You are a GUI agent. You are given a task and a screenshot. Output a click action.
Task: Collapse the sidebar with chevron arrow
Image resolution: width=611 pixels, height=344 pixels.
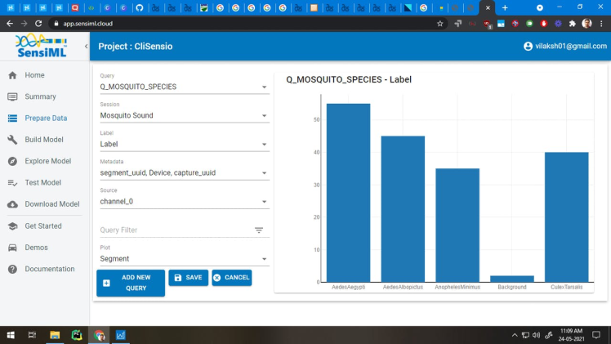click(86, 47)
